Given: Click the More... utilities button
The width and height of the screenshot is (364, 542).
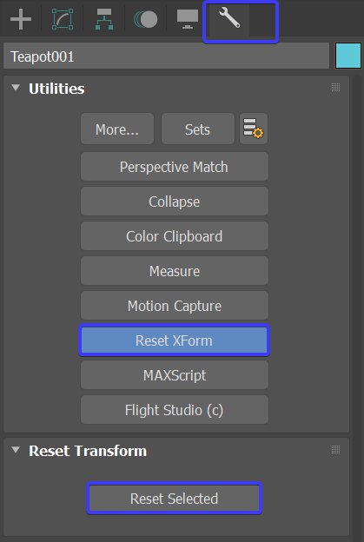Looking at the screenshot, I should click(x=117, y=129).
